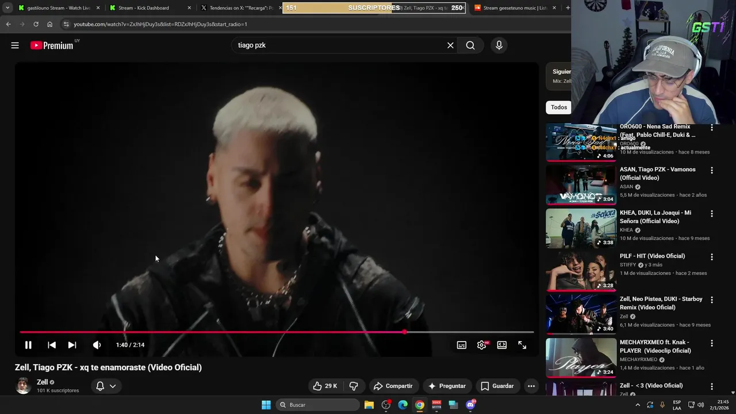Viewport: 736px width, 414px height.
Task: Show hidden system tray icons
Action: [637, 405]
